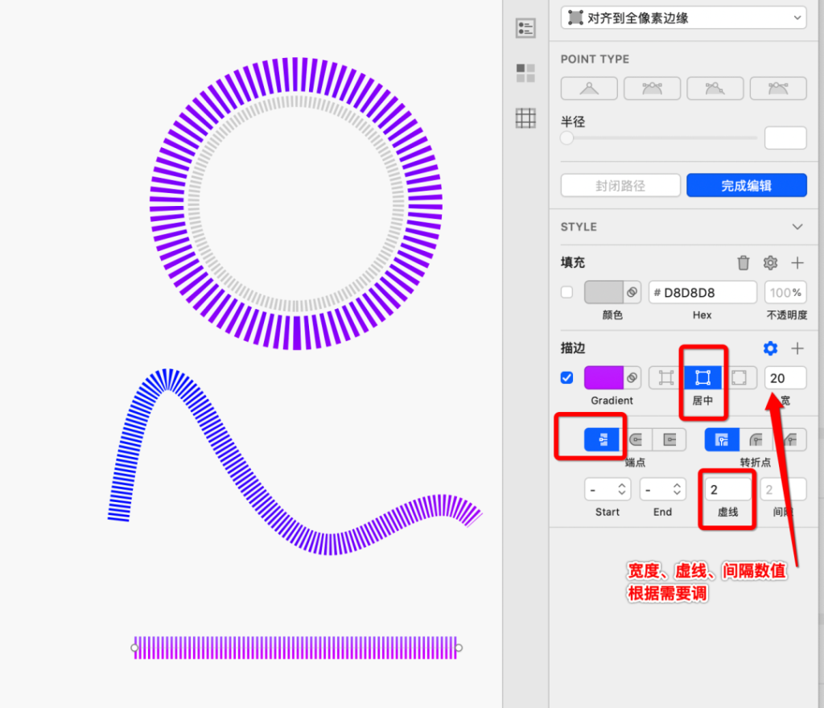The height and width of the screenshot is (708, 824).
Task: Edit the dash 虚线 value field
Action: pos(727,489)
